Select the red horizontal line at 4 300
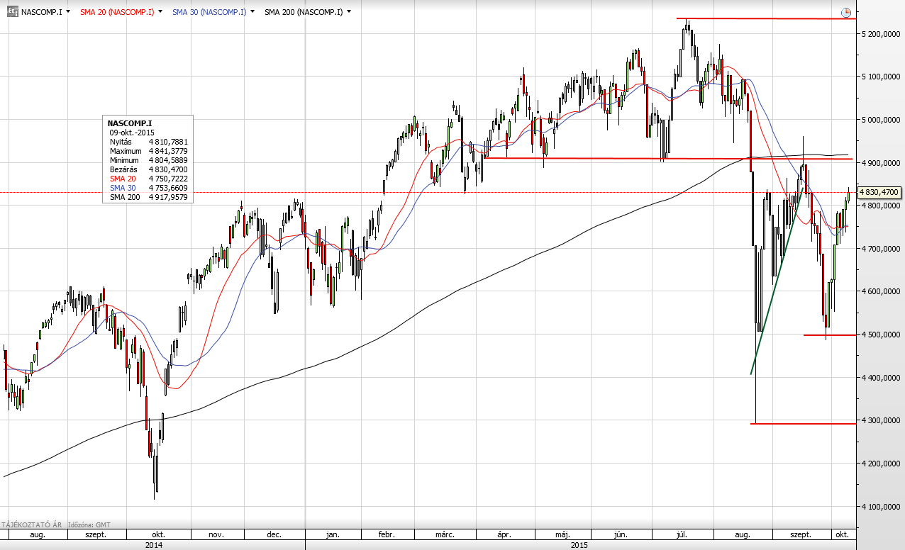905x550 pixels. pos(804,423)
